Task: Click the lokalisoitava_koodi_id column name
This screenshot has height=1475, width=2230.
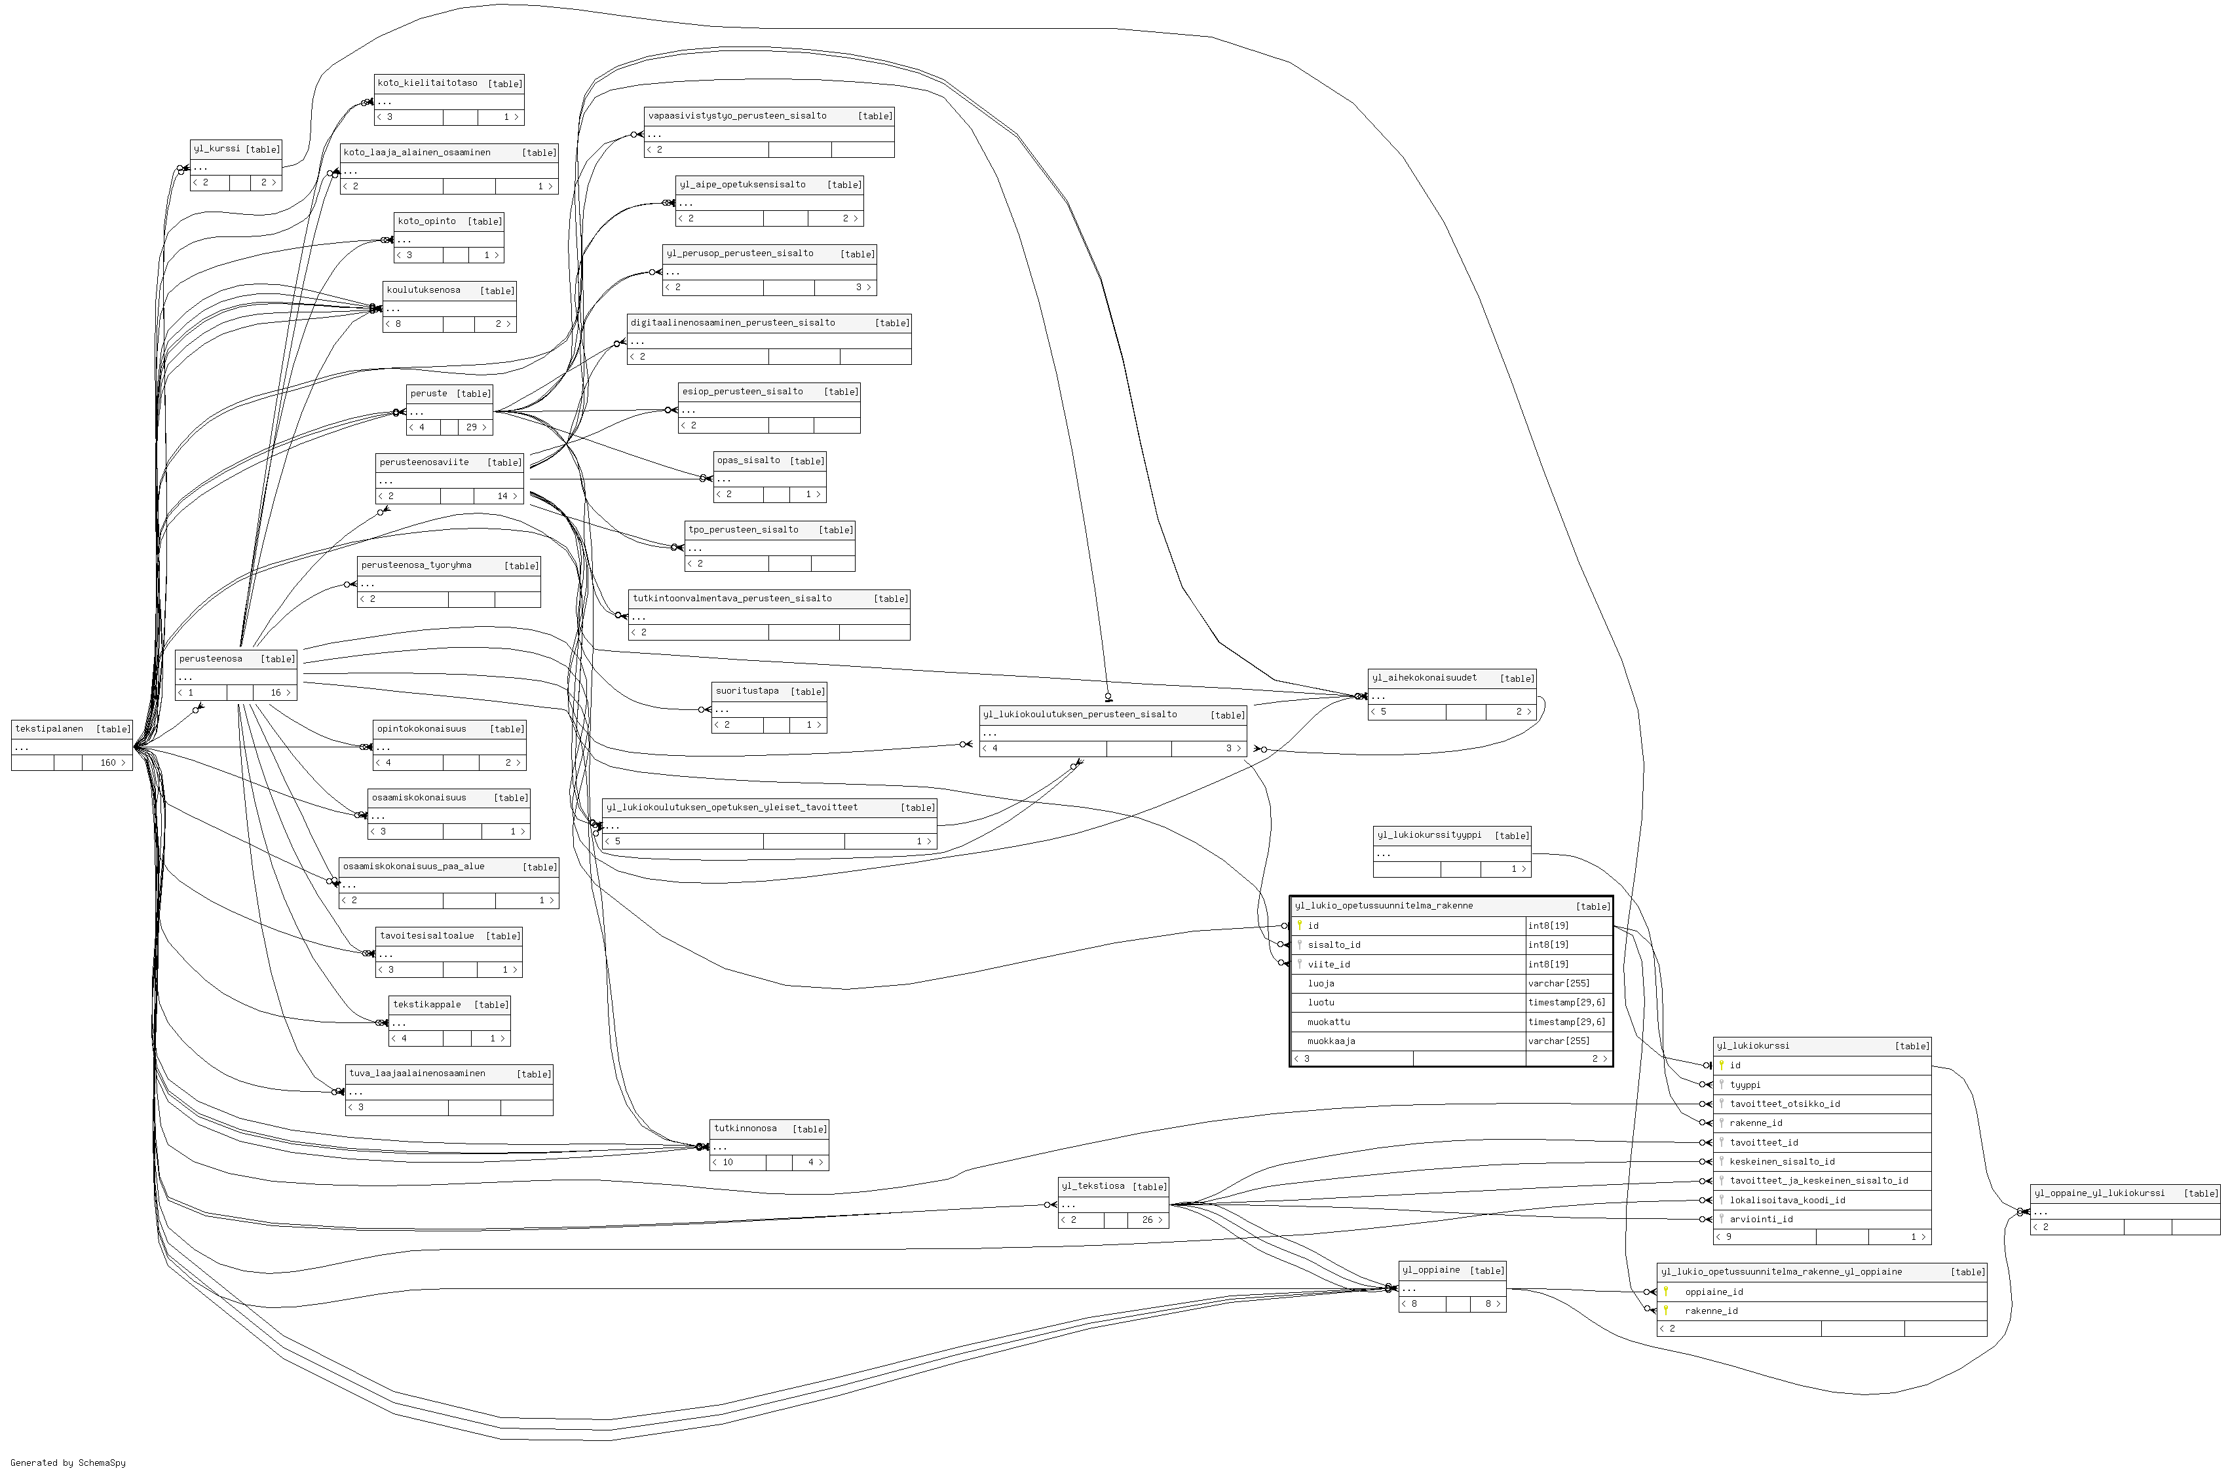Action: click(x=1787, y=1201)
